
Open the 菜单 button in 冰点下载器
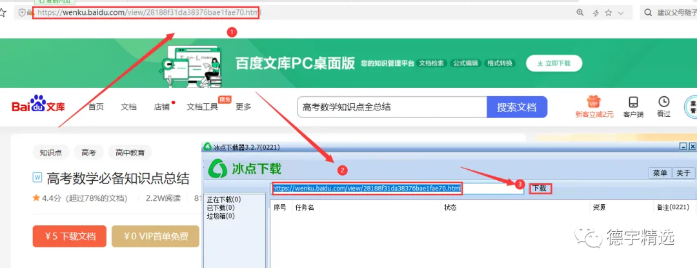660,173
